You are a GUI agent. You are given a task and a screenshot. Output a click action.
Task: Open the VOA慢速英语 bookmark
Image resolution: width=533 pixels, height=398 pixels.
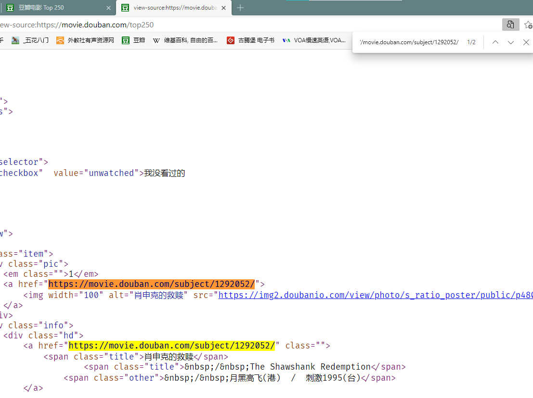(314, 40)
